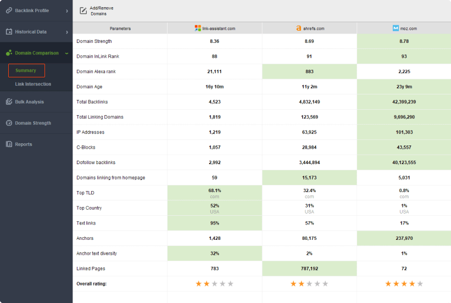The height and width of the screenshot is (303, 451).
Task: Select the C-Blocks row label
Action: tap(86, 147)
